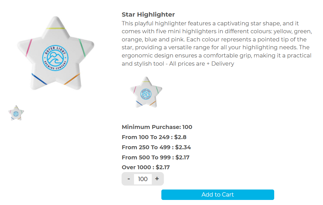Click the product description paragraph

(x=216, y=43)
